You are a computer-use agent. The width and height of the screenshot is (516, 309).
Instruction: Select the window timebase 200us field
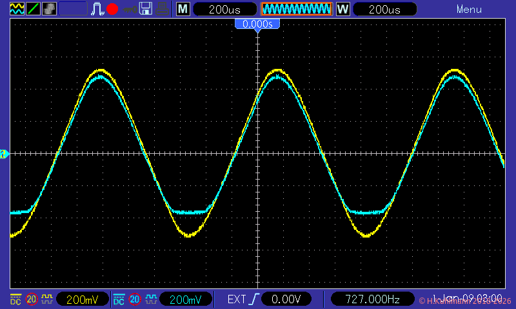385,9
